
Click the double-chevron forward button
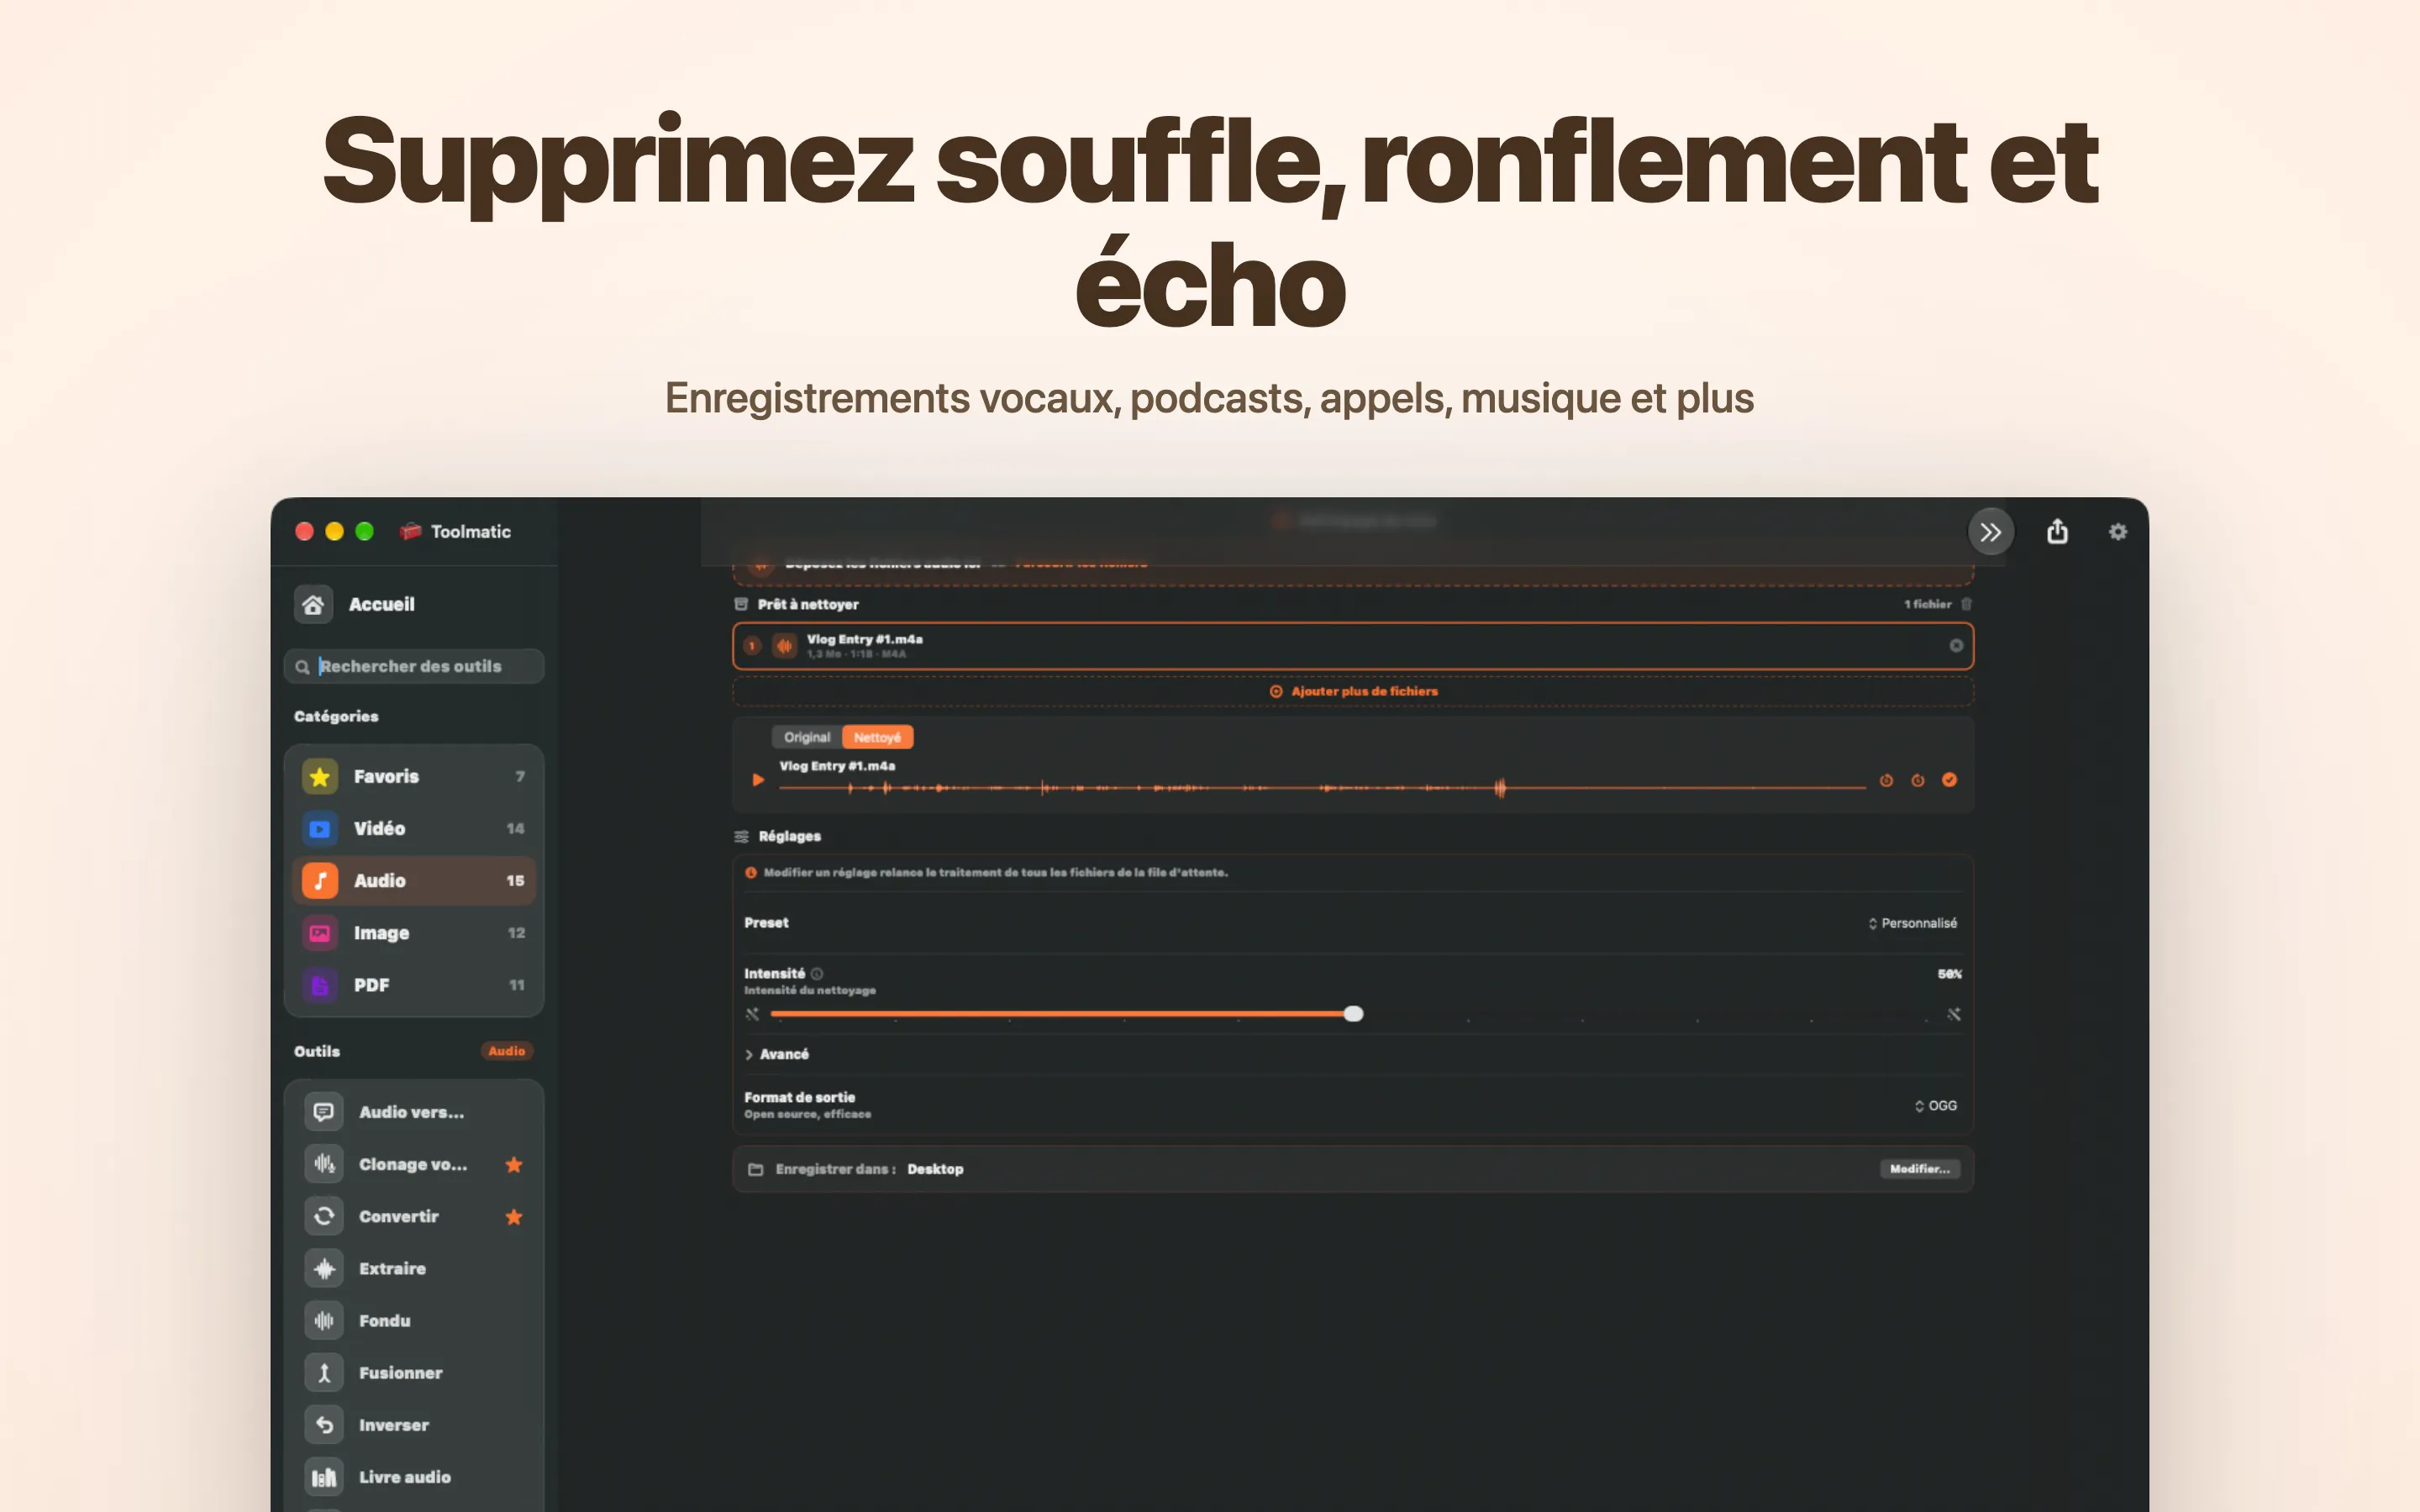coord(1990,531)
